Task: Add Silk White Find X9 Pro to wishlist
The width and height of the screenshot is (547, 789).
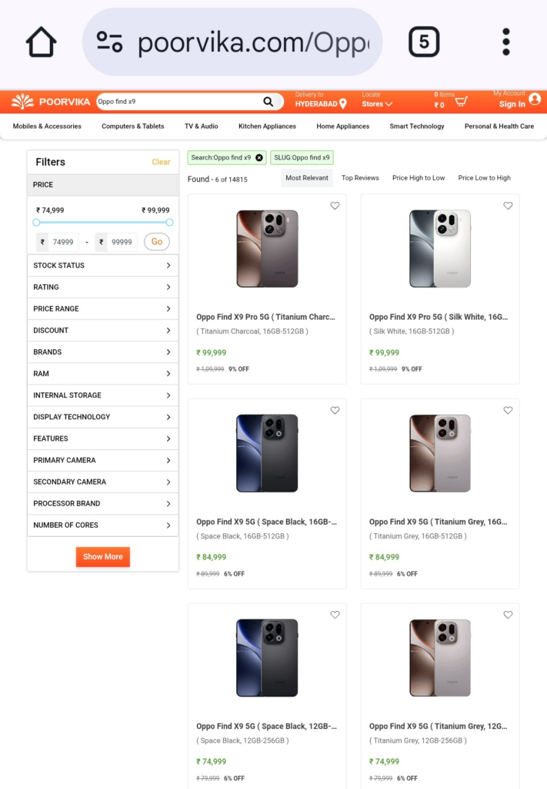Action: click(x=508, y=206)
